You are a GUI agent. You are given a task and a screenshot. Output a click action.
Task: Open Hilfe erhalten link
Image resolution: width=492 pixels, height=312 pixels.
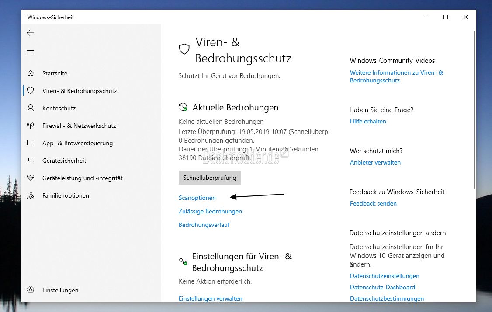coord(368,121)
